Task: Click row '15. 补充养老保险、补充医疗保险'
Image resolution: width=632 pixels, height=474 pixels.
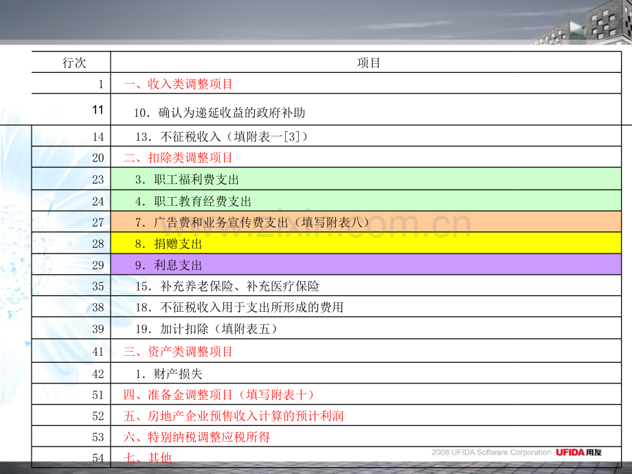Action: [x=366, y=286]
